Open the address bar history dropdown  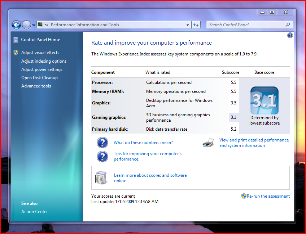pos(188,25)
